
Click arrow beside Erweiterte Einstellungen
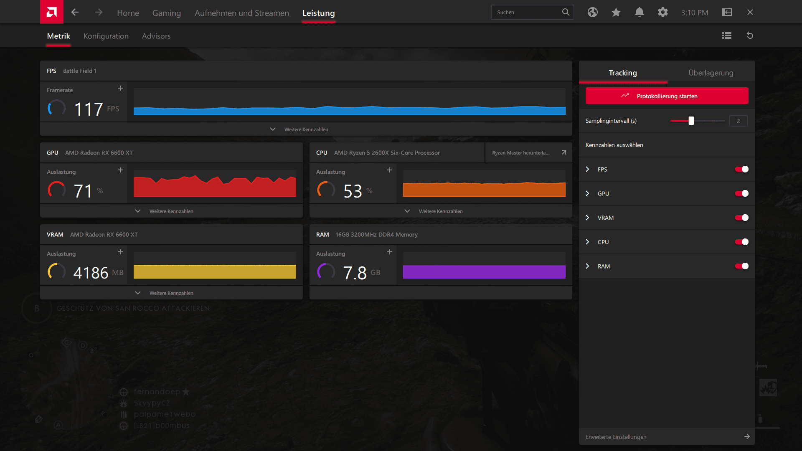(747, 436)
